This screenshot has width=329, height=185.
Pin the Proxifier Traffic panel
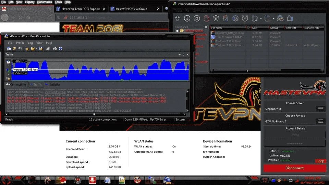184,54
